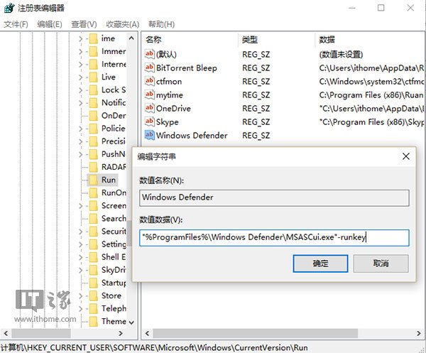Expand the PushN tree node
Image resolution: width=426 pixels, height=353 pixels.
(x=80, y=154)
